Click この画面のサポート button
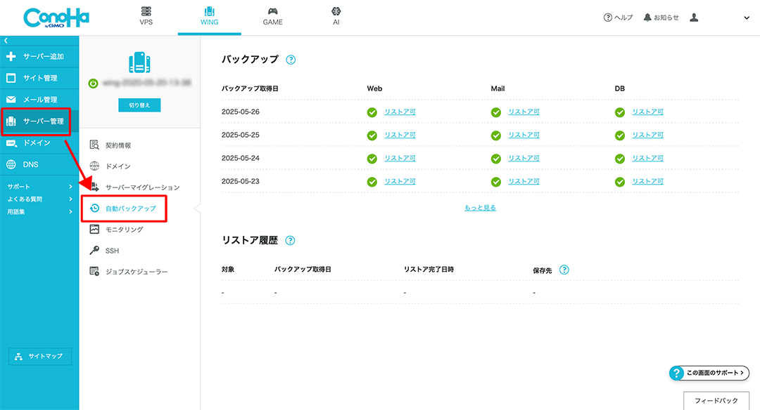This screenshot has width=760, height=410. click(709, 373)
